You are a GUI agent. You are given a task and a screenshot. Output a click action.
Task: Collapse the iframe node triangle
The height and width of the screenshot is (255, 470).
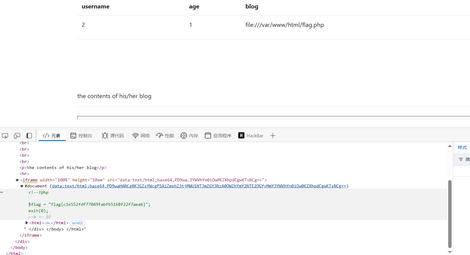point(17,180)
